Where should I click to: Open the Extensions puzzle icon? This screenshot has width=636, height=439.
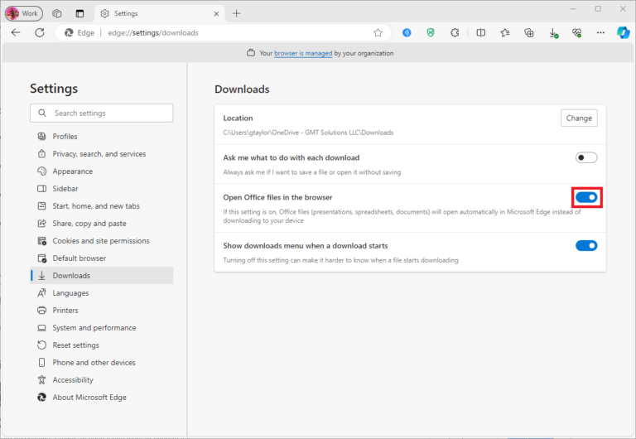pyautogui.click(x=455, y=33)
